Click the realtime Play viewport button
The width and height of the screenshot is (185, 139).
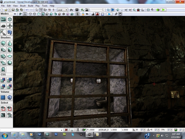pos(109,14)
